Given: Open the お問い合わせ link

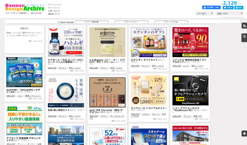Looking at the screenshot, I should 54,11.
